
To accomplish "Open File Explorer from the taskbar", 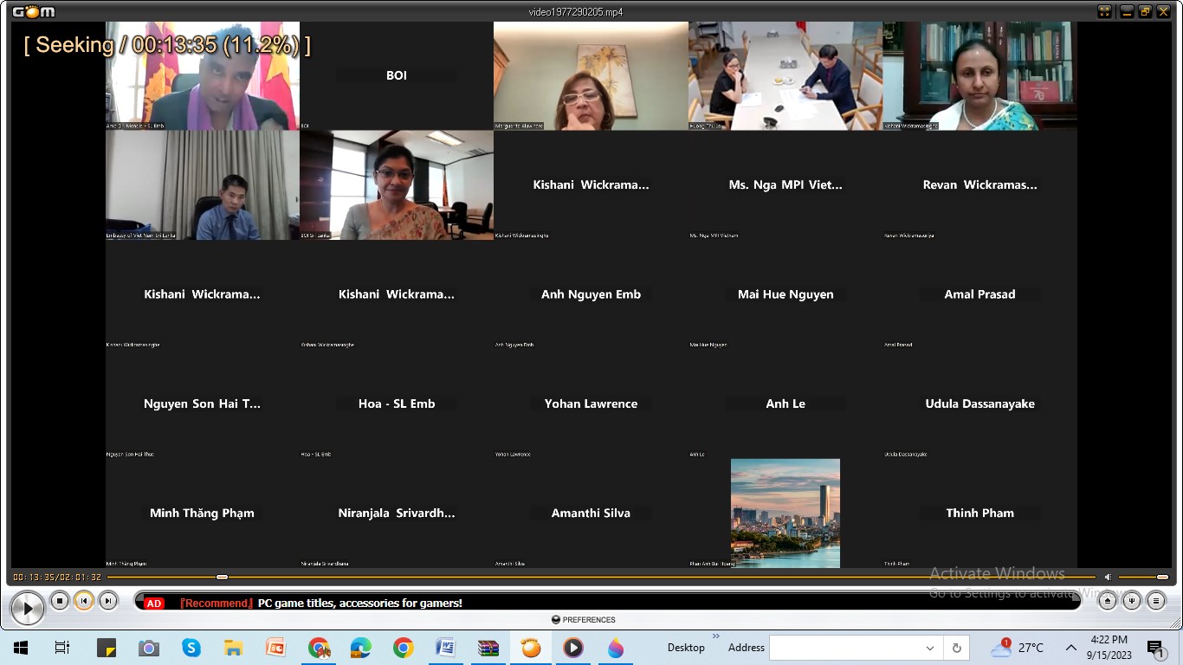I will coord(233,648).
